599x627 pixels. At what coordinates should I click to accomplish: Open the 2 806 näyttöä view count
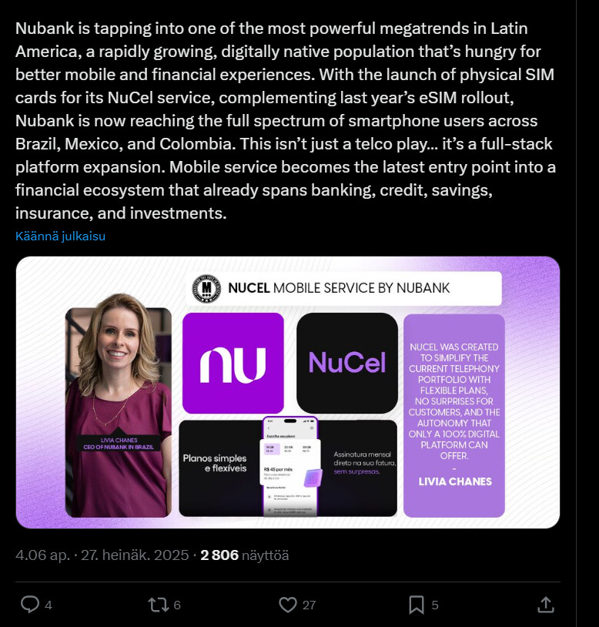coord(245,555)
